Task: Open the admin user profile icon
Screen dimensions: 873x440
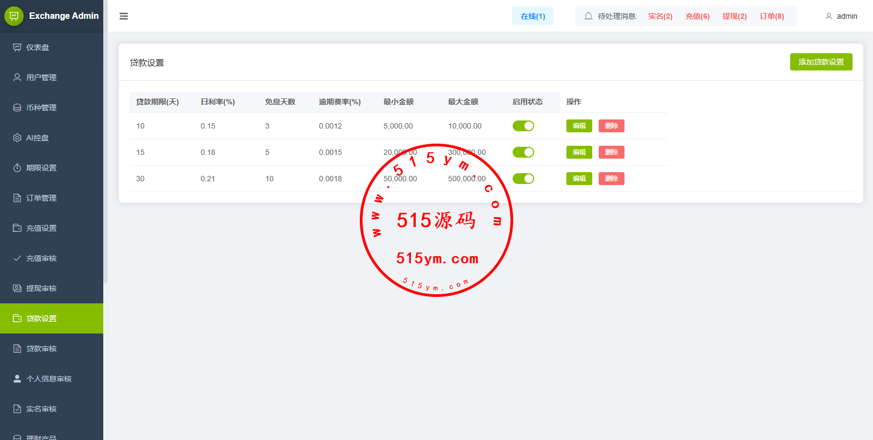Action: 829,16
